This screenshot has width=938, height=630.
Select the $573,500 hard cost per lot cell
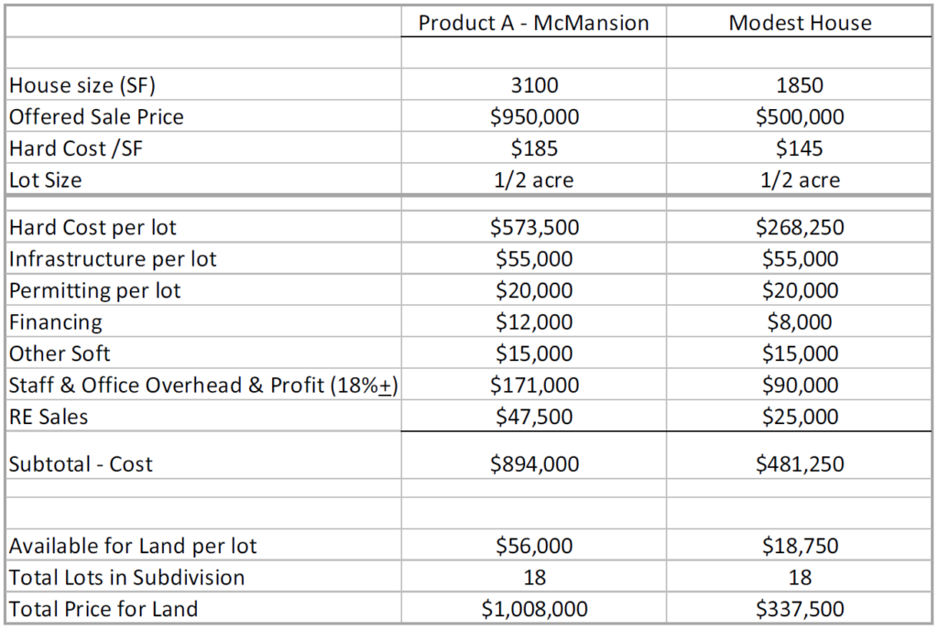(533, 227)
